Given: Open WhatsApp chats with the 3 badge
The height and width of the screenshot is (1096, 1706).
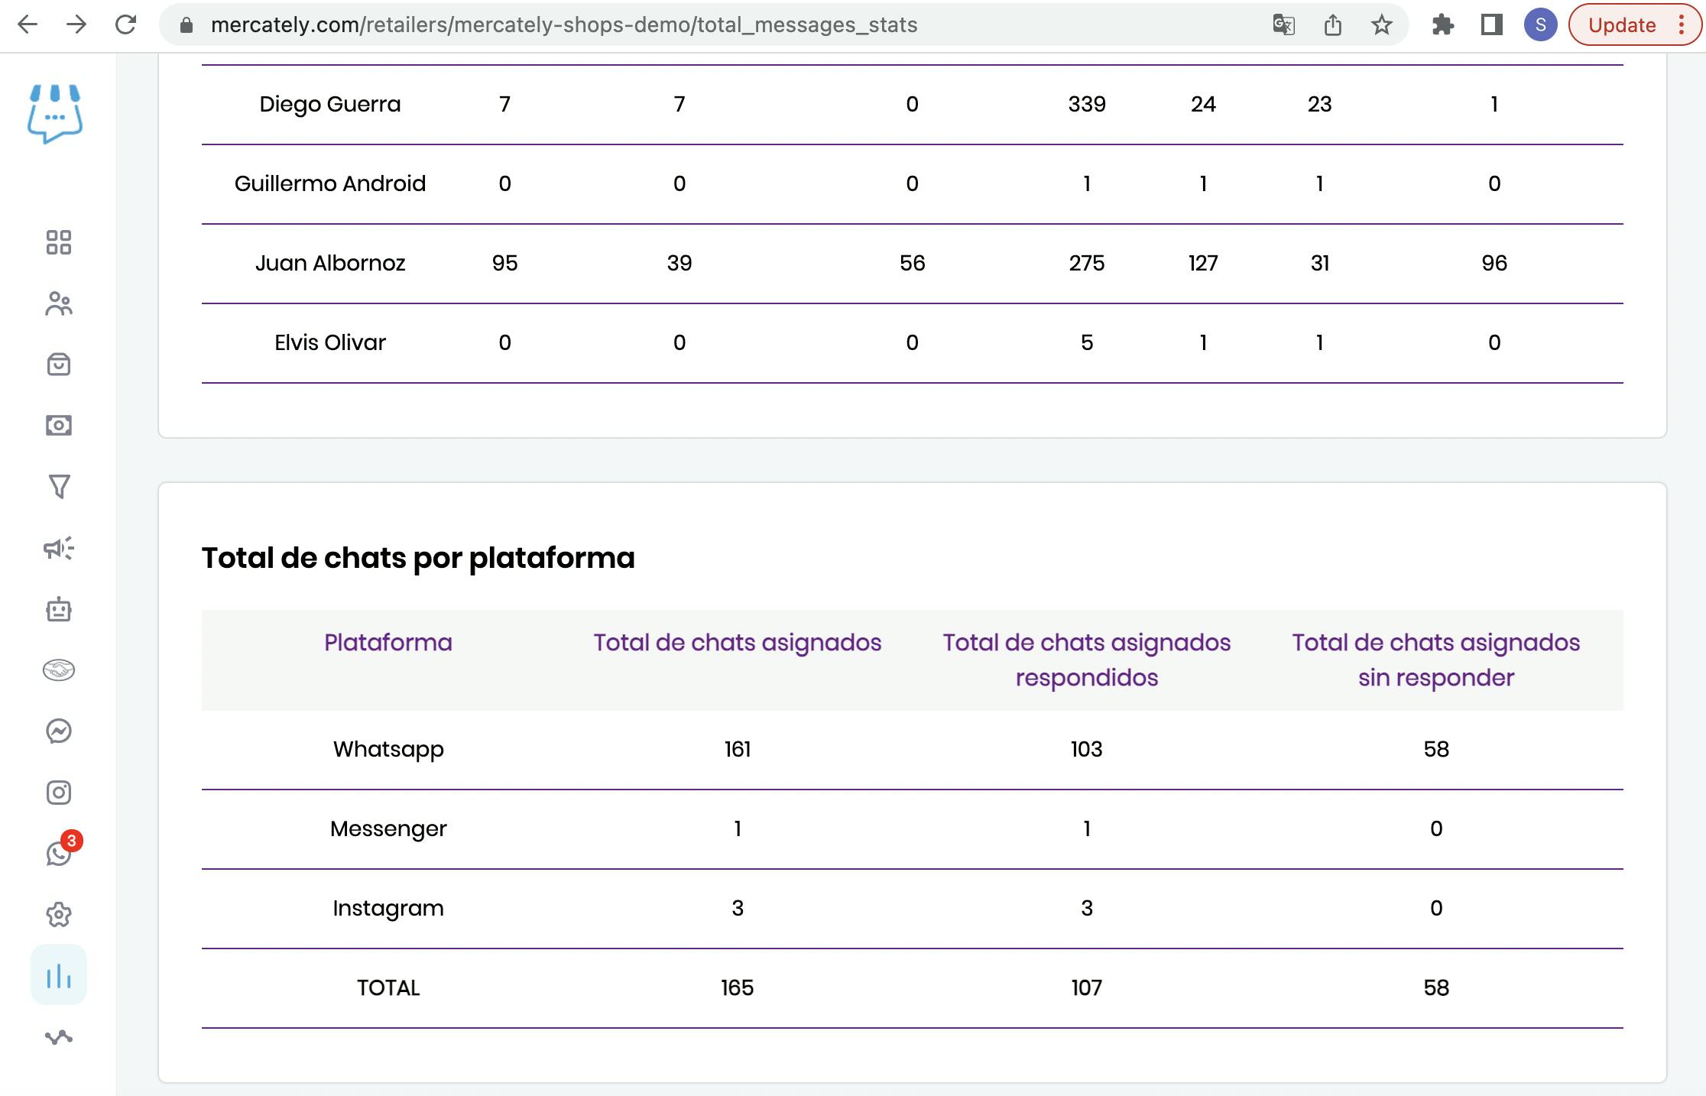Looking at the screenshot, I should tap(59, 853).
